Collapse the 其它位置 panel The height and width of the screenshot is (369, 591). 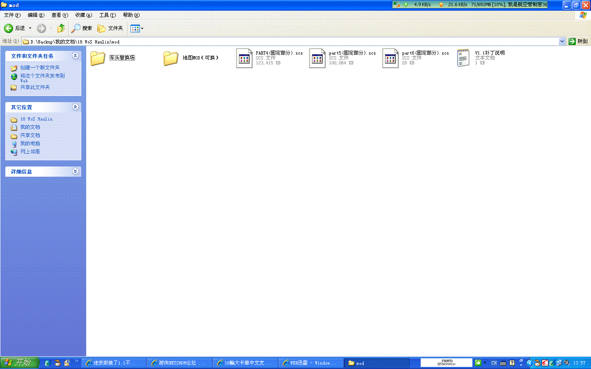(75, 107)
